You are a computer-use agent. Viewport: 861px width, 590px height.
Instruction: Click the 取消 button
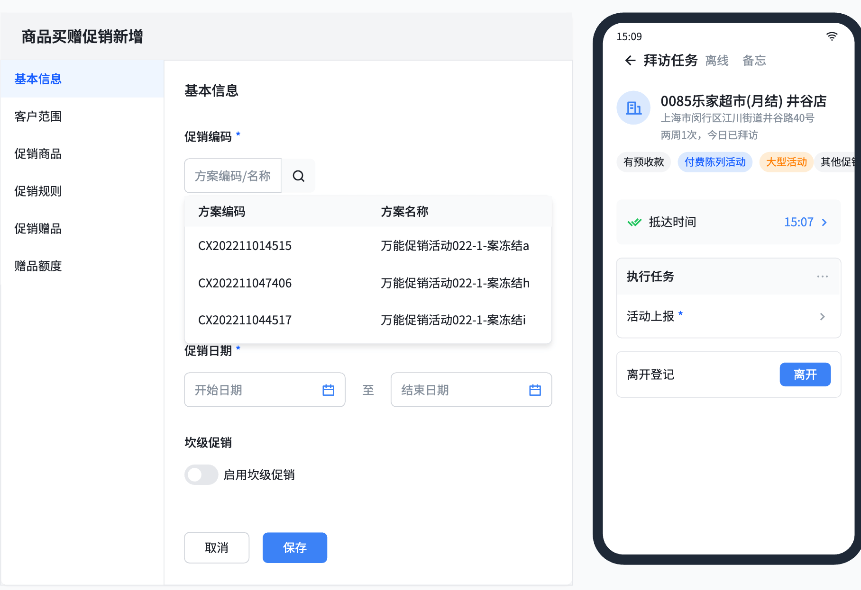(217, 548)
